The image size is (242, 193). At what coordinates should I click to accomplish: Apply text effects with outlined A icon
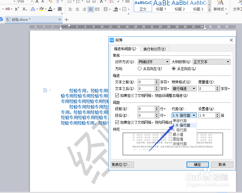tap(33, 9)
